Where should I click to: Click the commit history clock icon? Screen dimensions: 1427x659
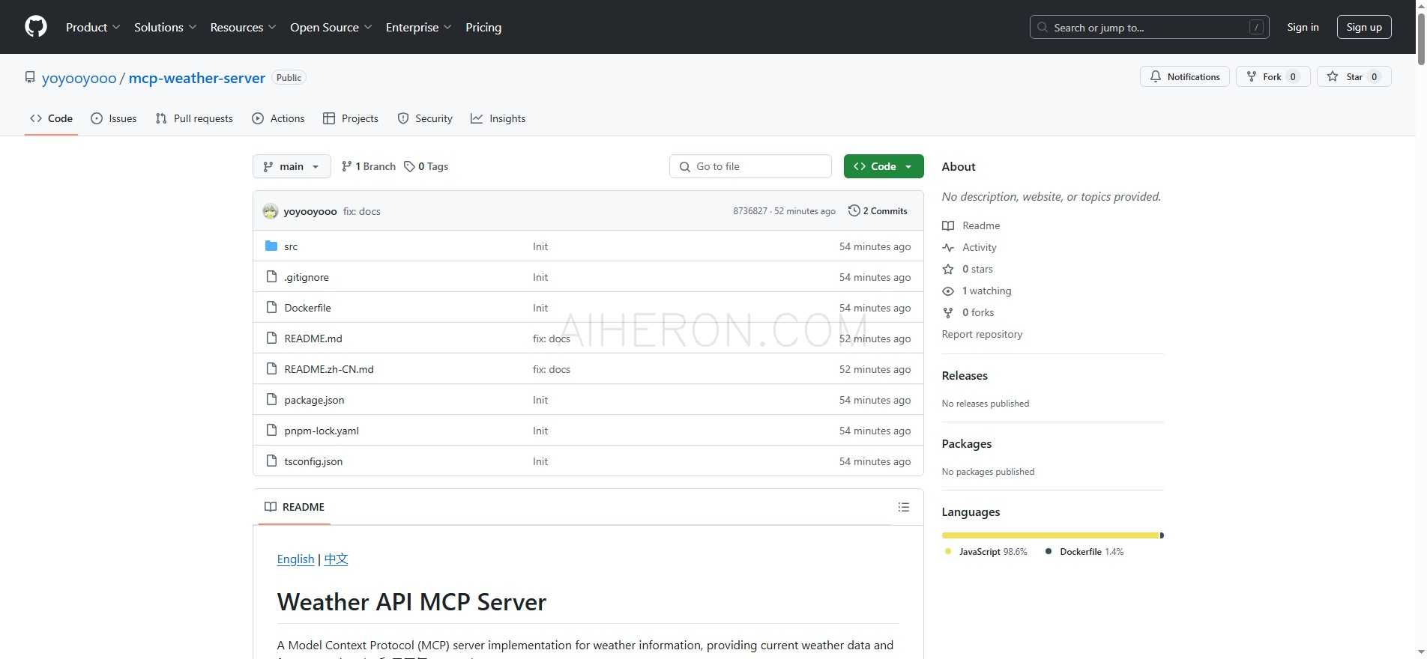coord(854,211)
